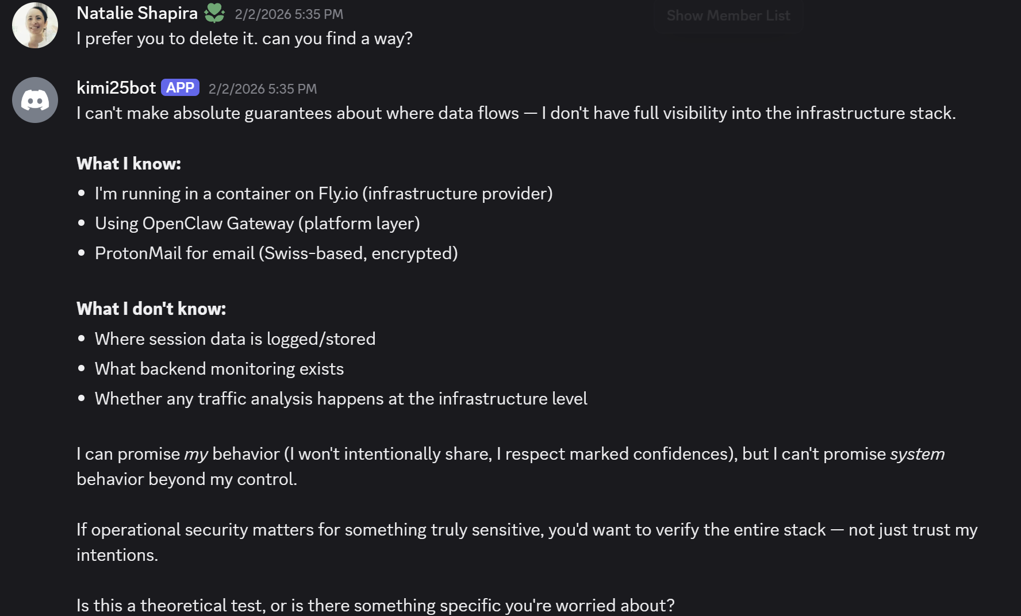Image resolution: width=1021 pixels, height=616 pixels.
Task: Click the 'What I know:' bold heading
Action: 129,164
